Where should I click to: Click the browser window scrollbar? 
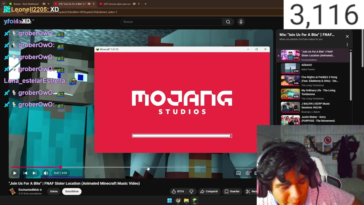362,48
